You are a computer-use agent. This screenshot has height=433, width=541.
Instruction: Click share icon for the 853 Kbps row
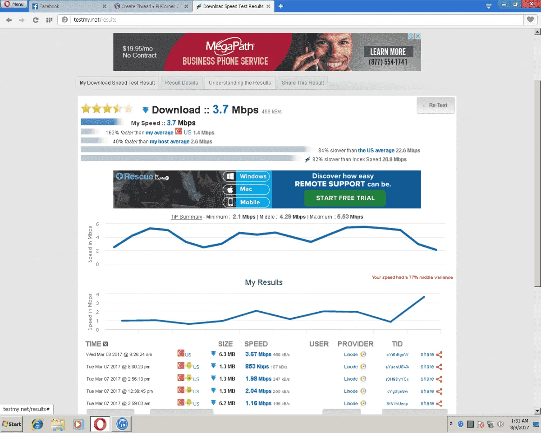coord(439,367)
